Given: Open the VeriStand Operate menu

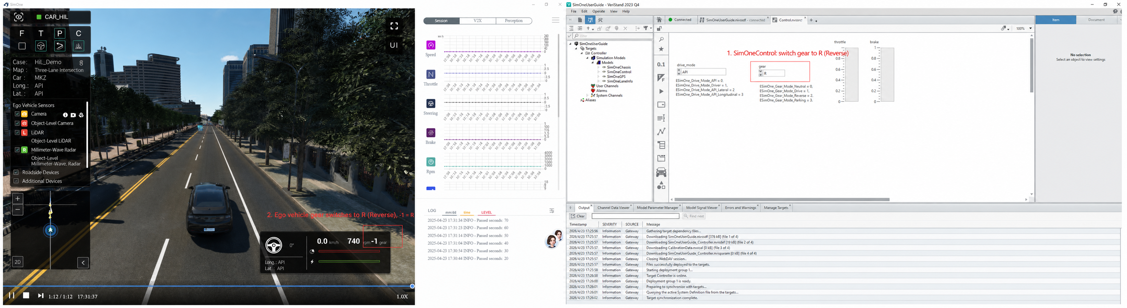Looking at the screenshot, I should [x=599, y=11].
